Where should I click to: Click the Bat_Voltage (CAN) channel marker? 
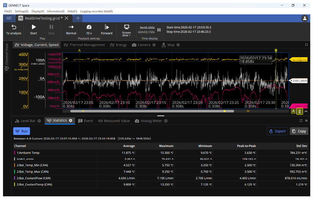point(298,60)
